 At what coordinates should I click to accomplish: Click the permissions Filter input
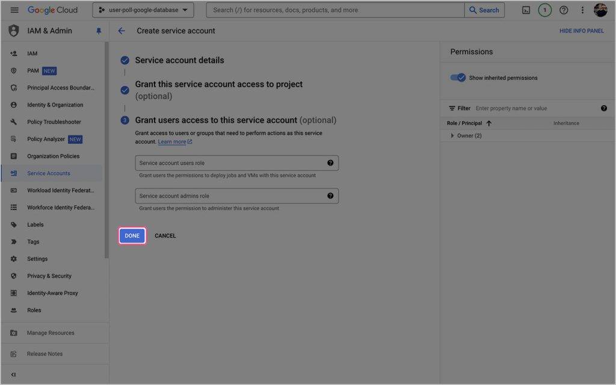coord(535,108)
